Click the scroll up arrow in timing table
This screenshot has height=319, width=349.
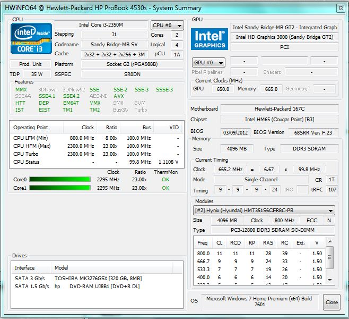[330, 241]
